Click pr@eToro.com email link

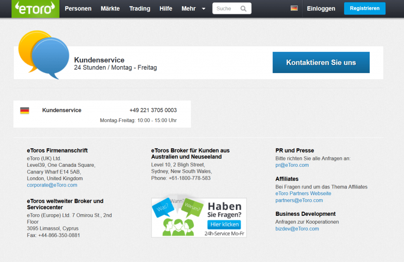point(292,165)
